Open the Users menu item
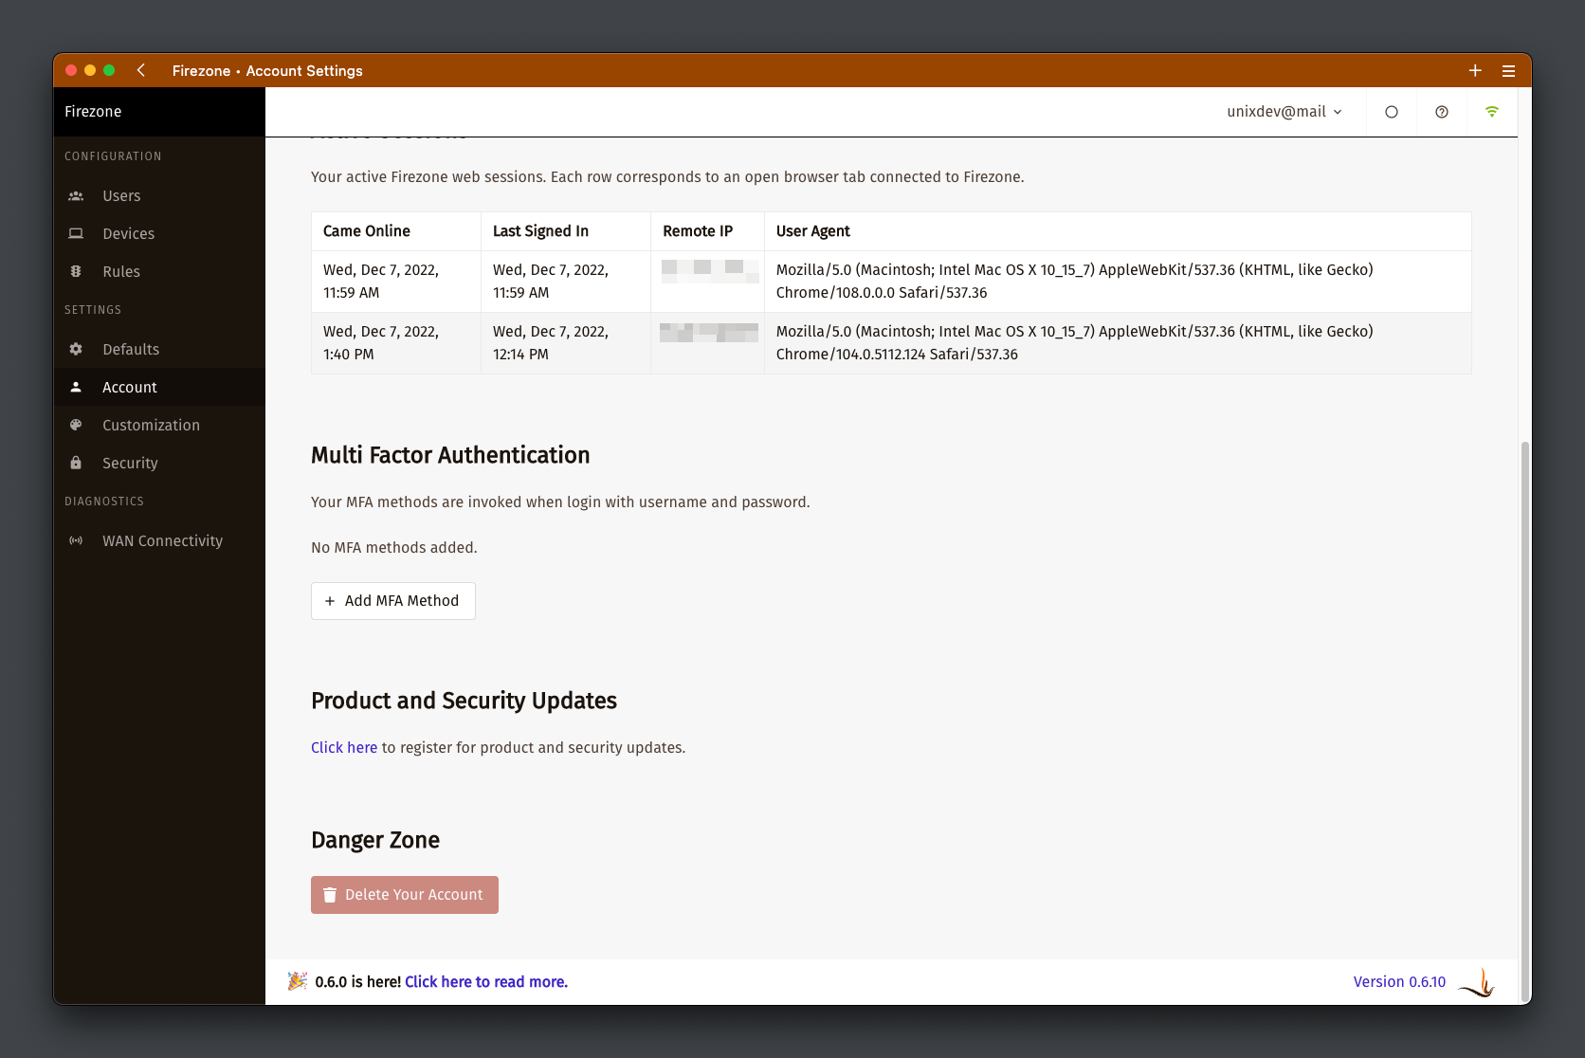 [159, 196]
